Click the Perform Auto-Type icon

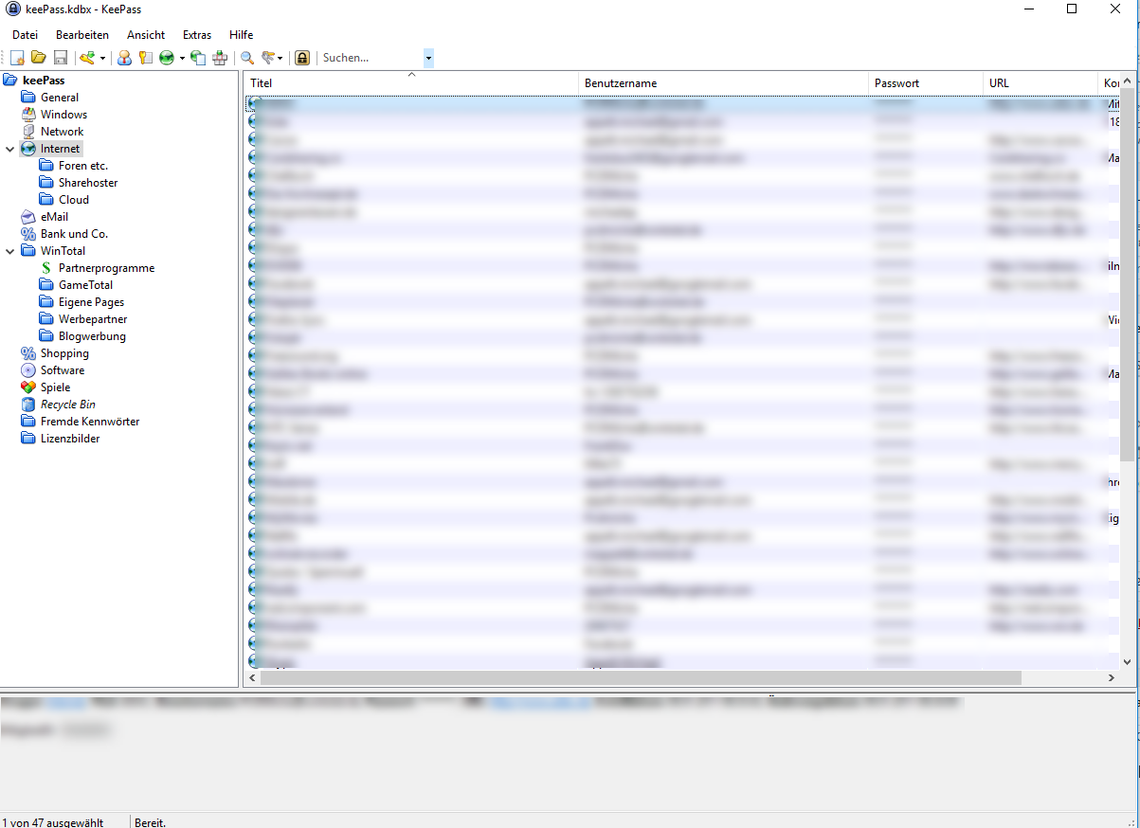click(x=220, y=58)
